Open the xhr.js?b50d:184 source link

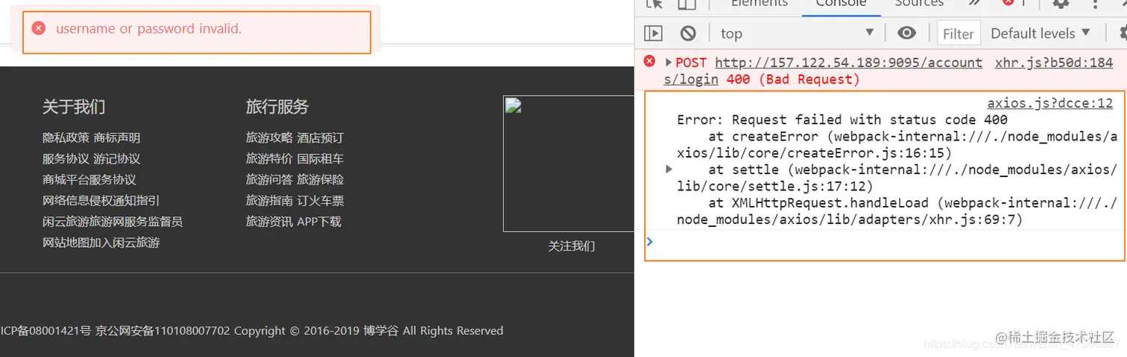tap(1054, 62)
